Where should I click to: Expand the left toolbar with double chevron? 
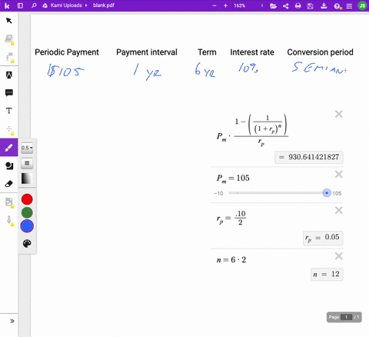point(12,321)
